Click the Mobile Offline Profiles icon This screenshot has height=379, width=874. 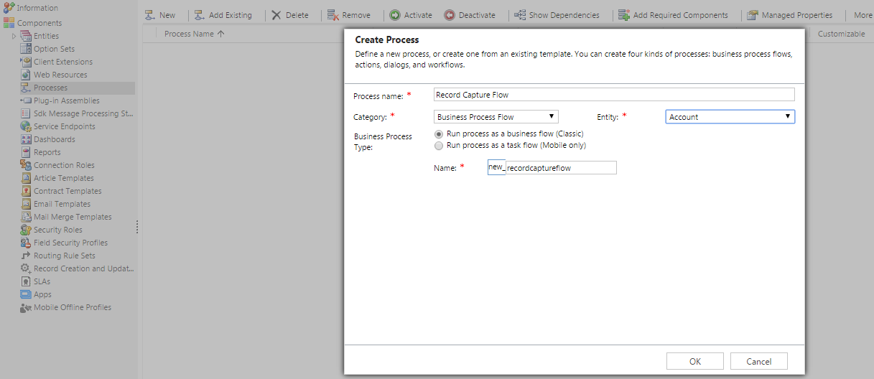[x=26, y=307]
